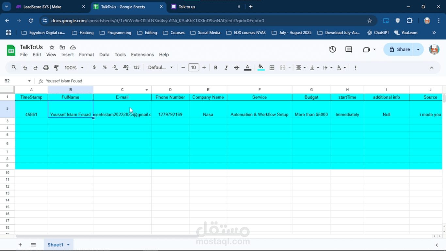Open the fill color picker
The width and height of the screenshot is (446, 251).
tap(261, 68)
